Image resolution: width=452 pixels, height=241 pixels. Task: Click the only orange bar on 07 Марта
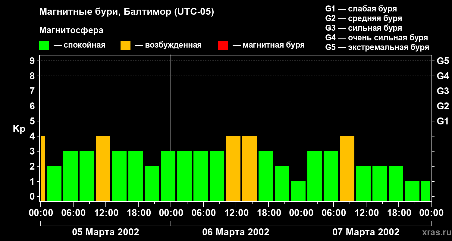click(x=347, y=168)
